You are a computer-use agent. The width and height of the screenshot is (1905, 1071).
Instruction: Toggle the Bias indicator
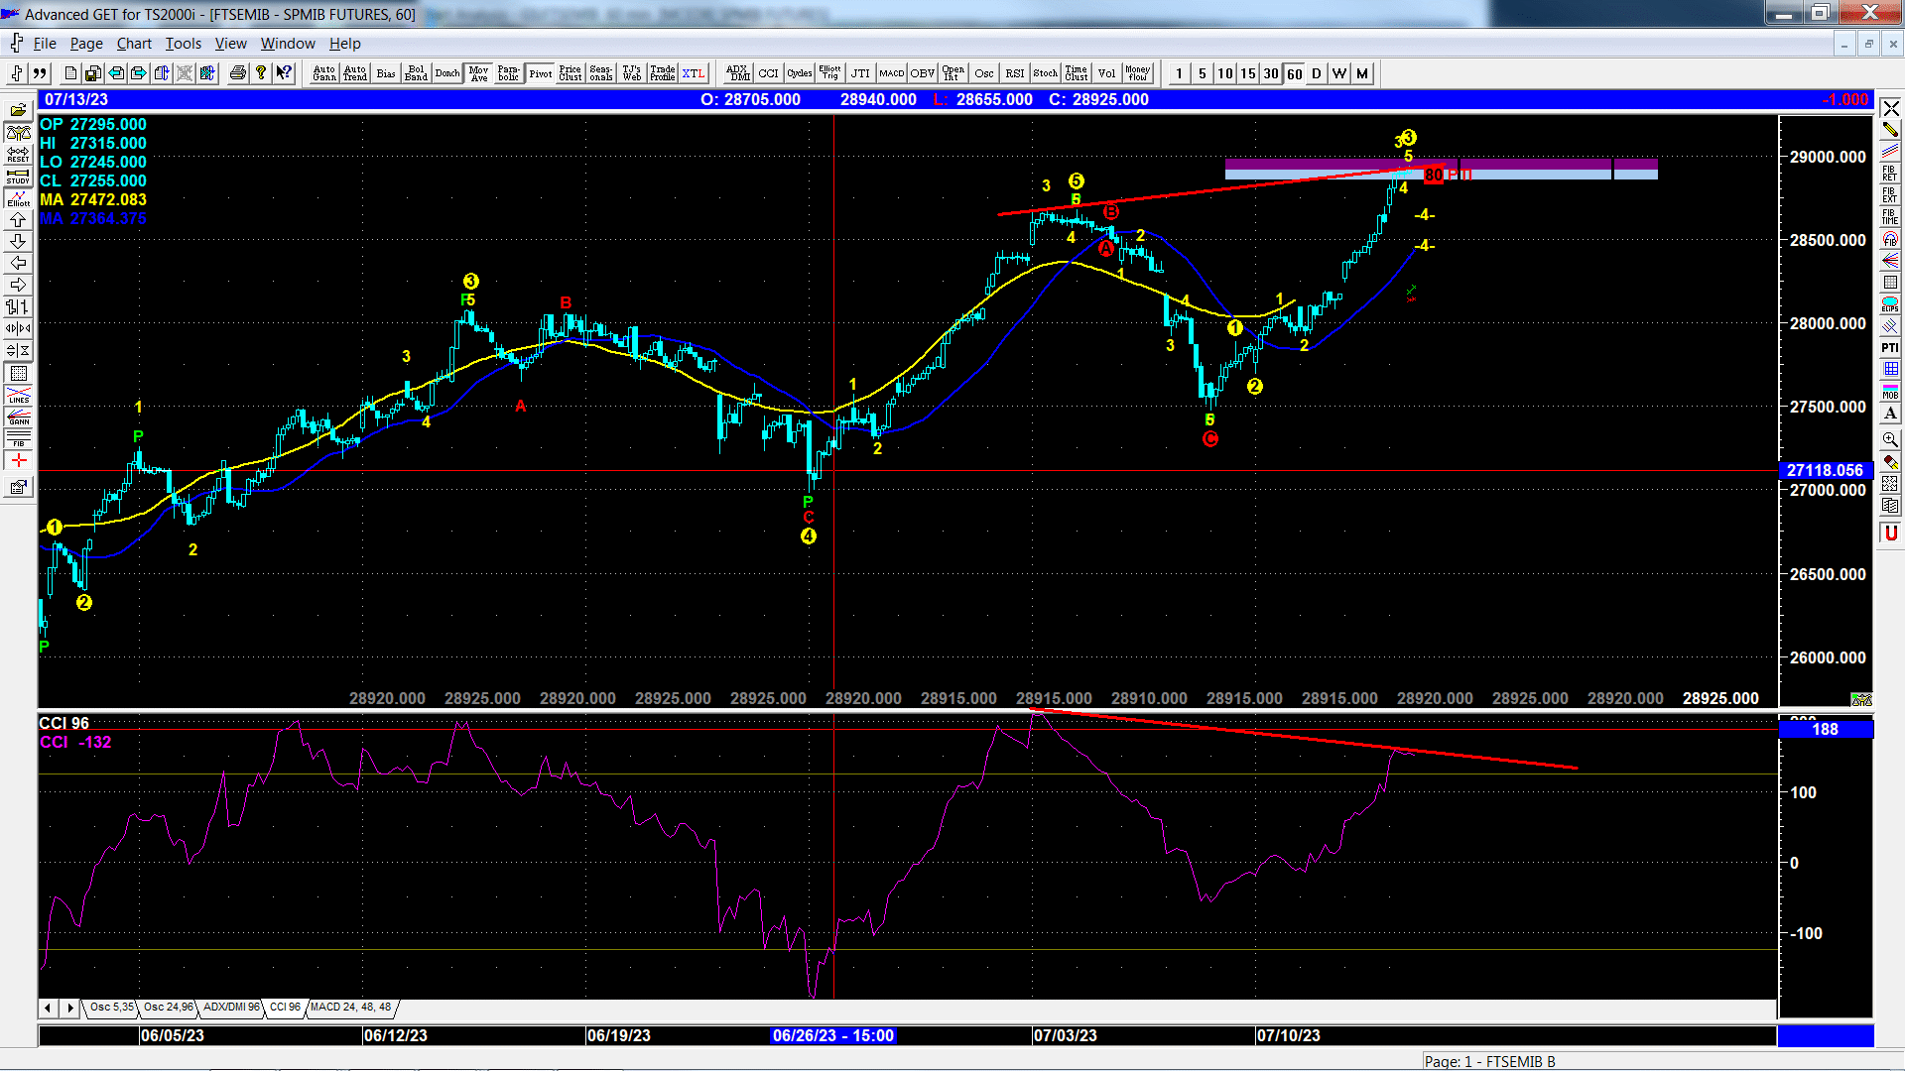386,73
